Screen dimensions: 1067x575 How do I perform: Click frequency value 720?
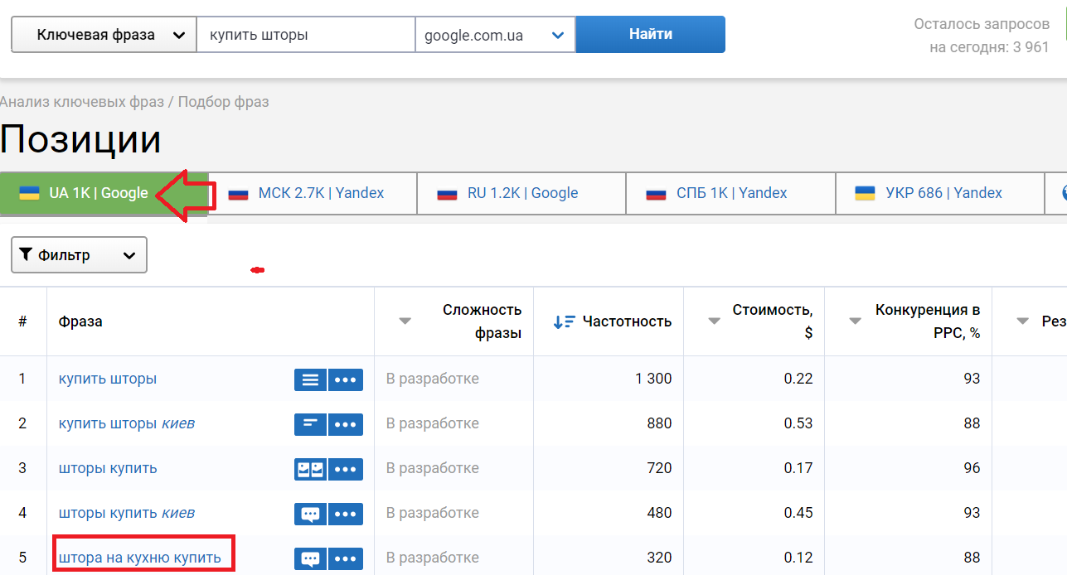659,468
